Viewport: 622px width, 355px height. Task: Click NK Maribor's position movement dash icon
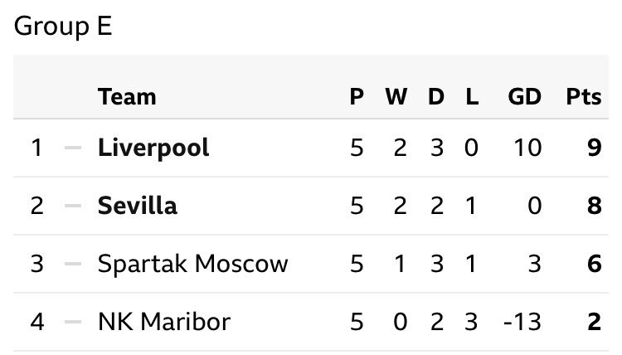(73, 321)
